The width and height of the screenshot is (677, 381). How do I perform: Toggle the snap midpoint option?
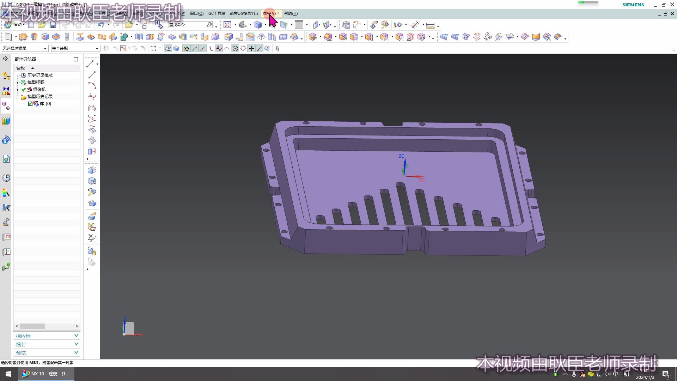(203, 49)
